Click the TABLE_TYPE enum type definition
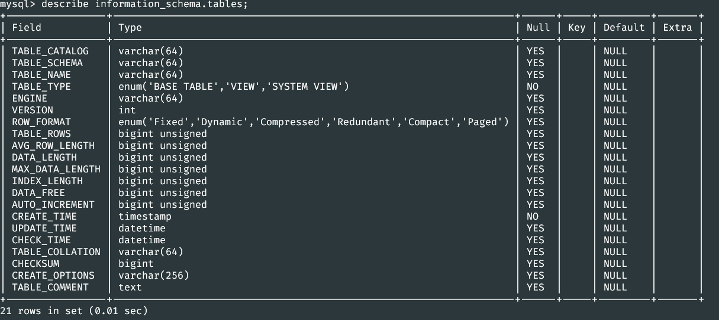The width and height of the screenshot is (719, 320). coord(234,87)
